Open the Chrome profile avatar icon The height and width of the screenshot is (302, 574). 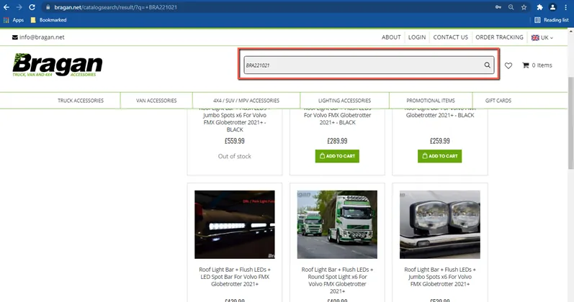[x=553, y=7]
